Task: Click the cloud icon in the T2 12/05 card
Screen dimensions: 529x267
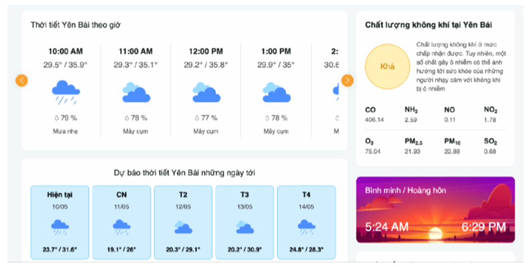Action: 183,227
